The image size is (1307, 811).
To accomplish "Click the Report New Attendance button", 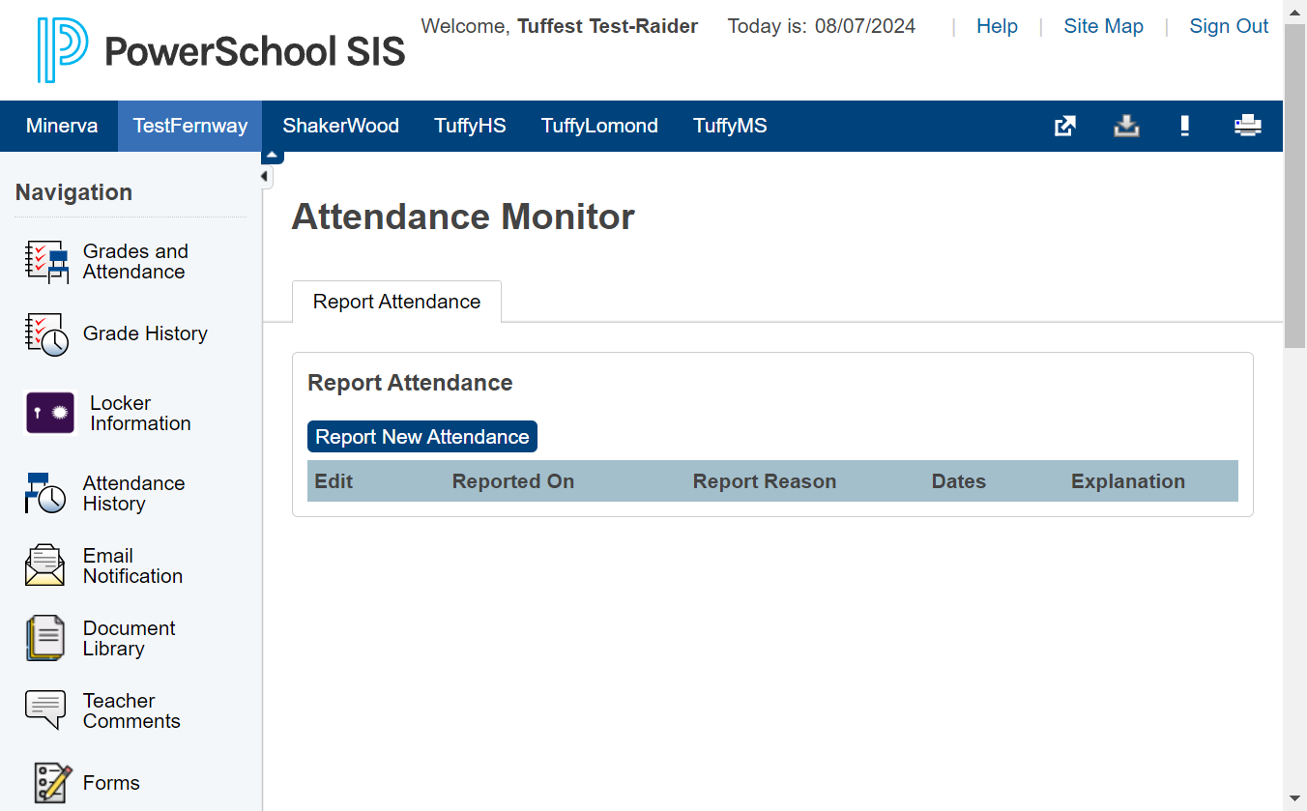I will [422, 437].
